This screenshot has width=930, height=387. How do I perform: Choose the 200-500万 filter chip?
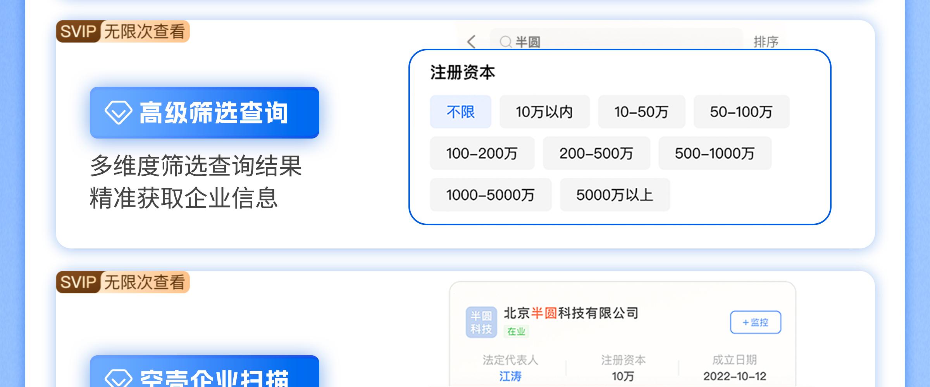[596, 153]
